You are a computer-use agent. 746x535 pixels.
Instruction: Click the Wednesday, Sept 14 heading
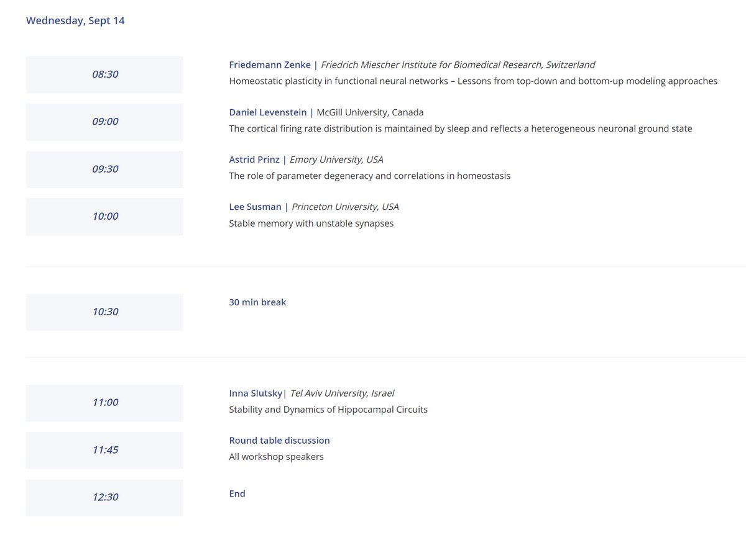point(75,20)
